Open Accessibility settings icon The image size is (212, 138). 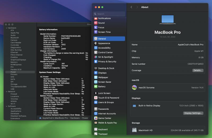pyautogui.click(x=96, y=48)
